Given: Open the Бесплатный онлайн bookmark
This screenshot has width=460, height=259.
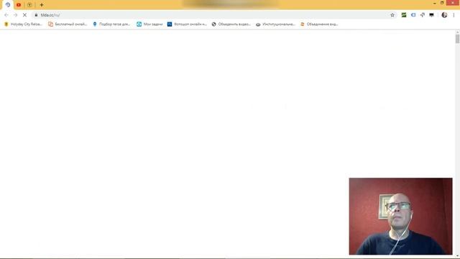Looking at the screenshot, I should point(68,24).
